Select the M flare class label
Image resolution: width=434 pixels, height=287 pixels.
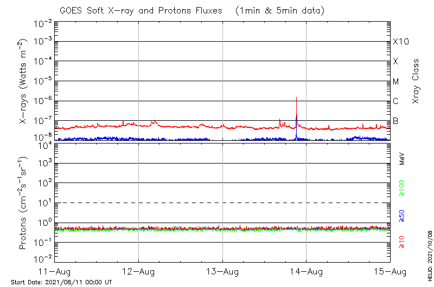396,82
